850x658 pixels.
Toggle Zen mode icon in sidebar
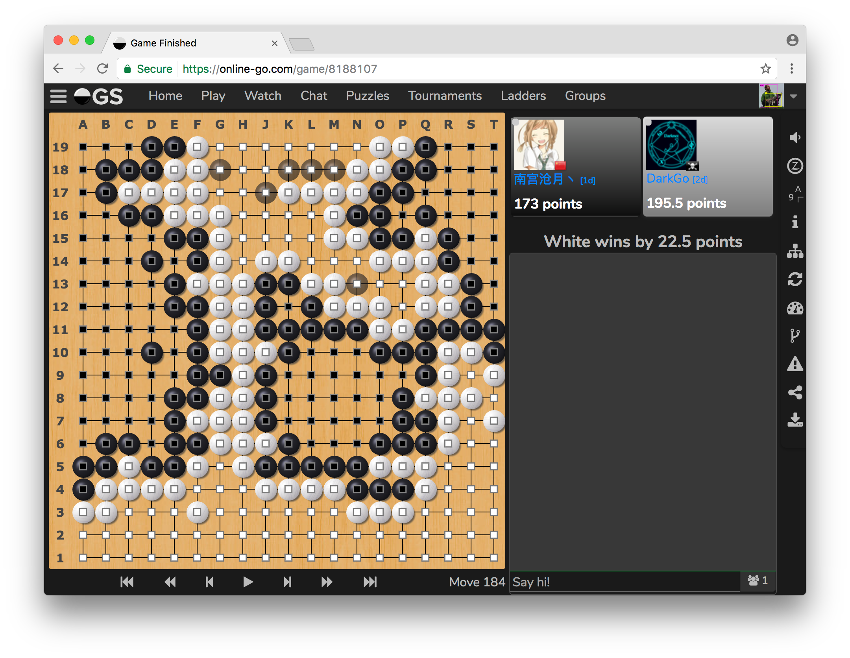pyautogui.click(x=795, y=166)
